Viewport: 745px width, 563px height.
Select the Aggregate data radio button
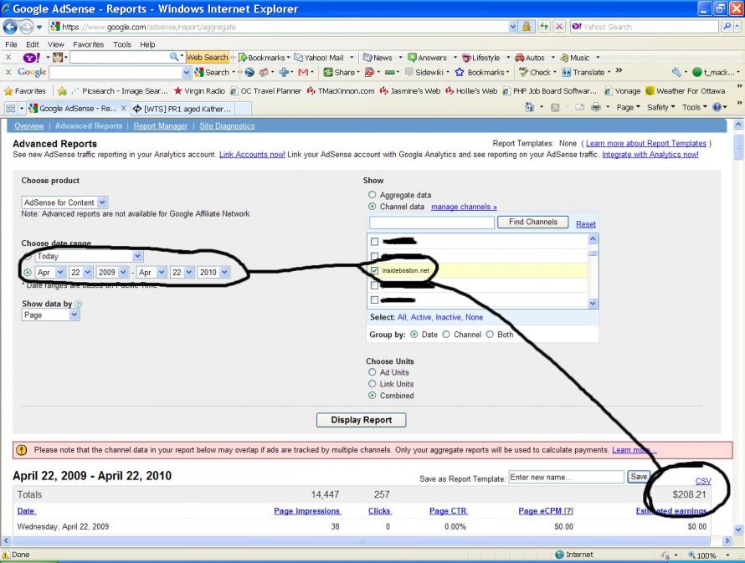tap(372, 195)
